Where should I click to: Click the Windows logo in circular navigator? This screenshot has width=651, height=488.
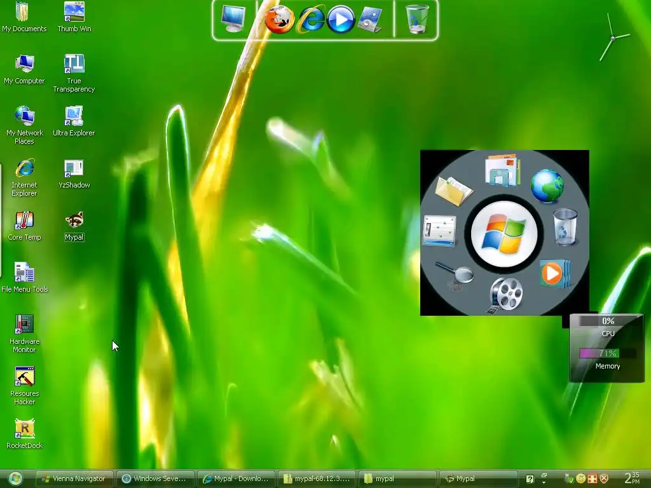[x=504, y=234]
